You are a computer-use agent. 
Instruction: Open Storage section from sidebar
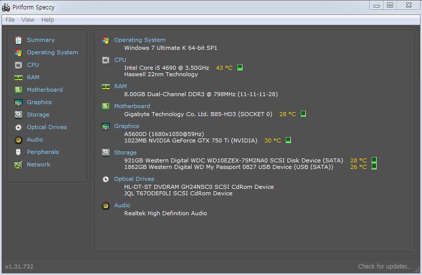[38, 115]
